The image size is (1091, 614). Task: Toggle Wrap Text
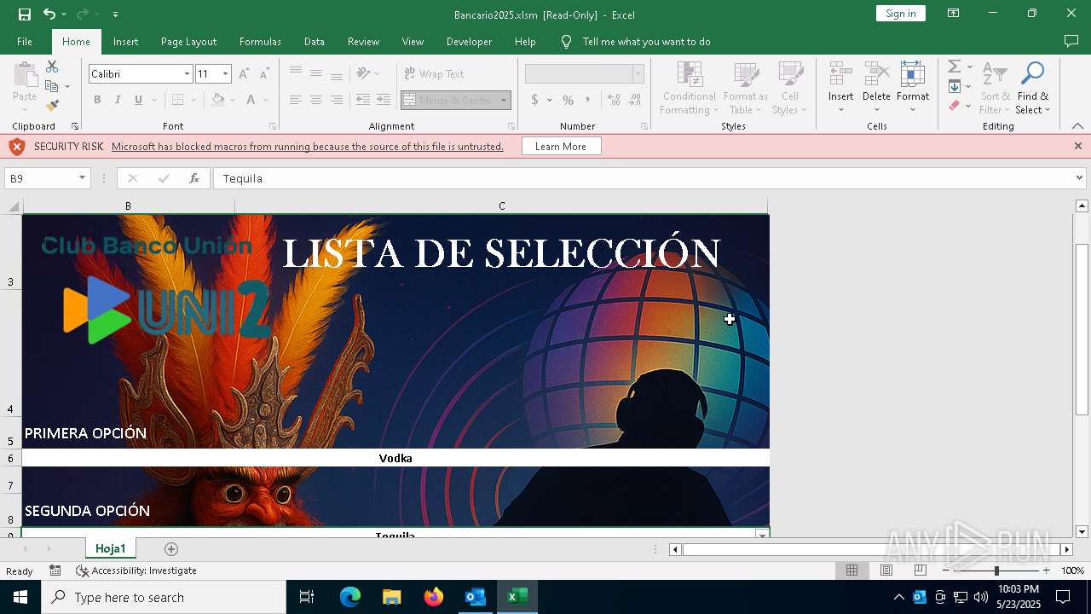(435, 74)
